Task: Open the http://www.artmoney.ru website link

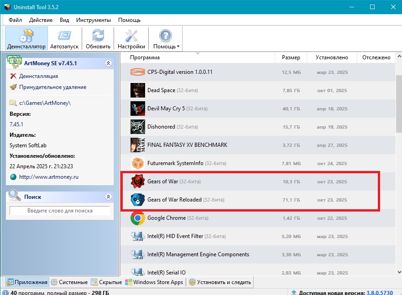Action: pyautogui.click(x=49, y=177)
